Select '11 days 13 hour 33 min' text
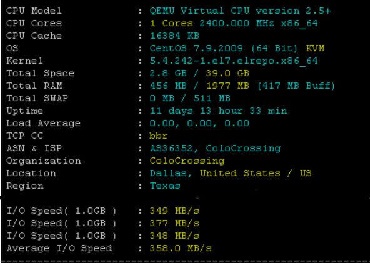370x263 pixels. [x=219, y=111]
